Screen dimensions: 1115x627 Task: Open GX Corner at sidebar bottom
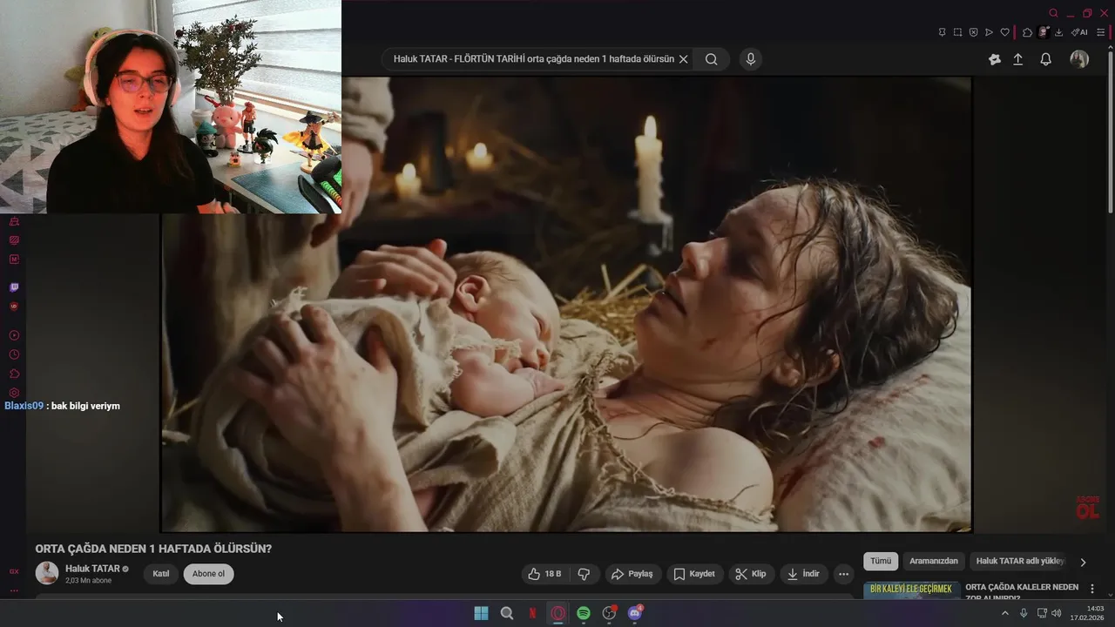[x=14, y=571]
